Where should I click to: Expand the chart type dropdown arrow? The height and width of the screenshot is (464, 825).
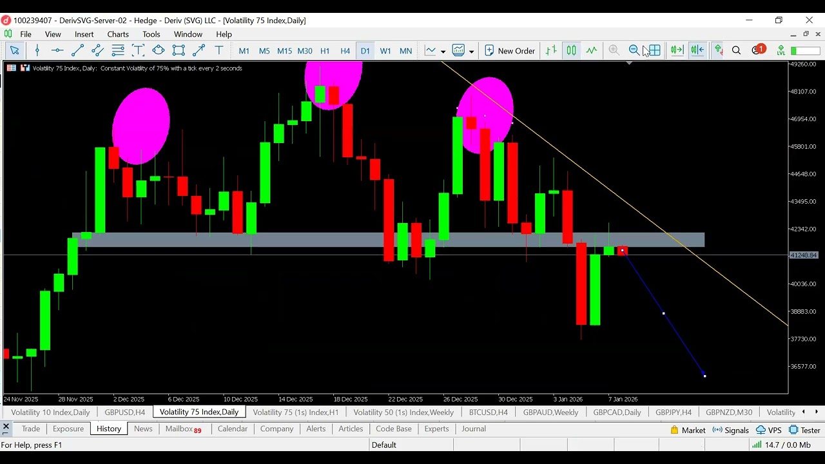pyautogui.click(x=443, y=51)
